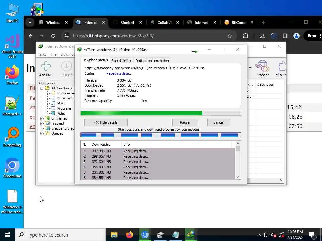
Task: Select connection row 3 with 370.304 MB
Action: (158, 162)
